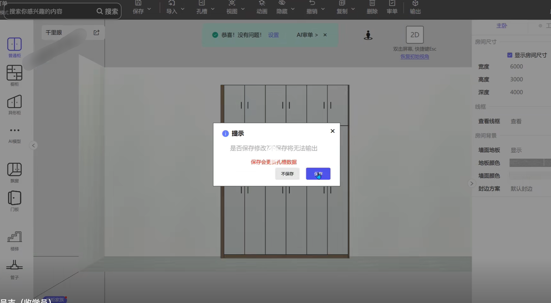Click the blue 保存 button in the dialog
This screenshot has width=551, height=303.
coord(318,174)
